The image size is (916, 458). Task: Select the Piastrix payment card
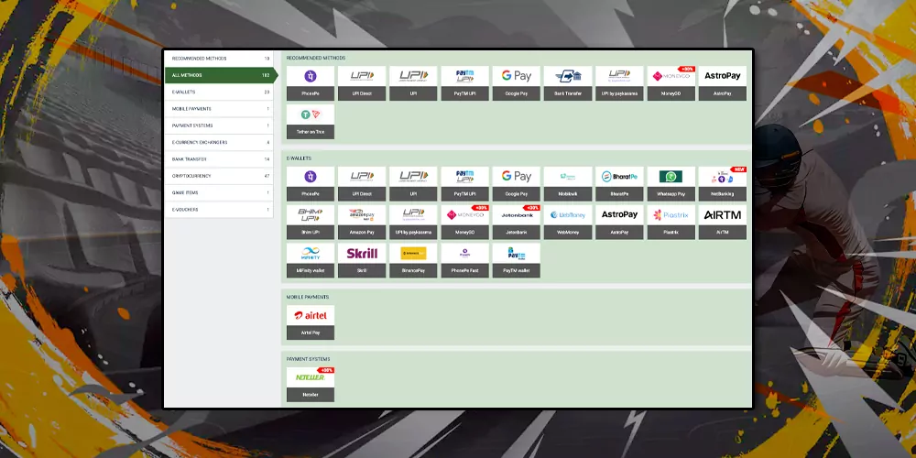(671, 222)
